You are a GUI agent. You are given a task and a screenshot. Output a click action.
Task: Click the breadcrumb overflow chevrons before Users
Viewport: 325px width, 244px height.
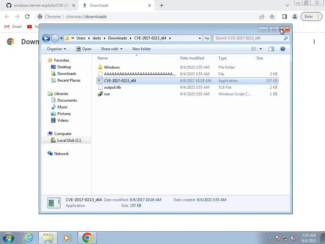click(x=73, y=38)
